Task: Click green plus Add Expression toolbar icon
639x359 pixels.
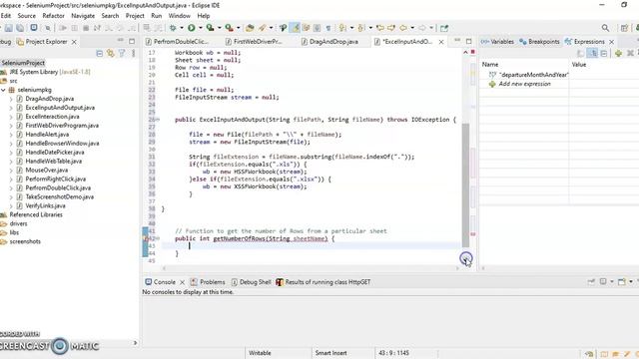Action: (x=618, y=53)
